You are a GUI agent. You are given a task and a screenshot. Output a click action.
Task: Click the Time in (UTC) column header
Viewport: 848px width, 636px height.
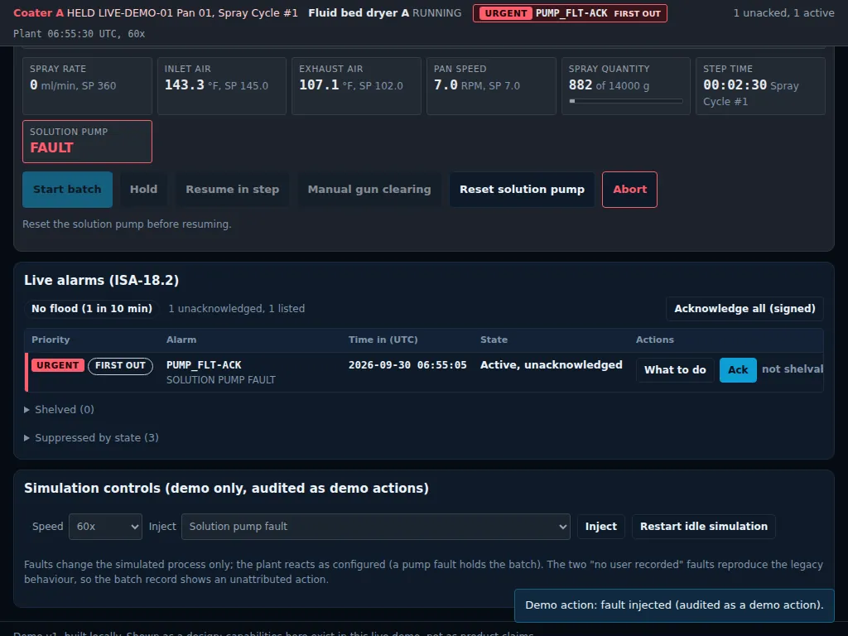tap(383, 340)
